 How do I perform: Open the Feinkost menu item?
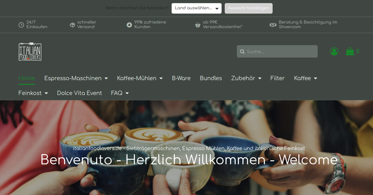30,93
